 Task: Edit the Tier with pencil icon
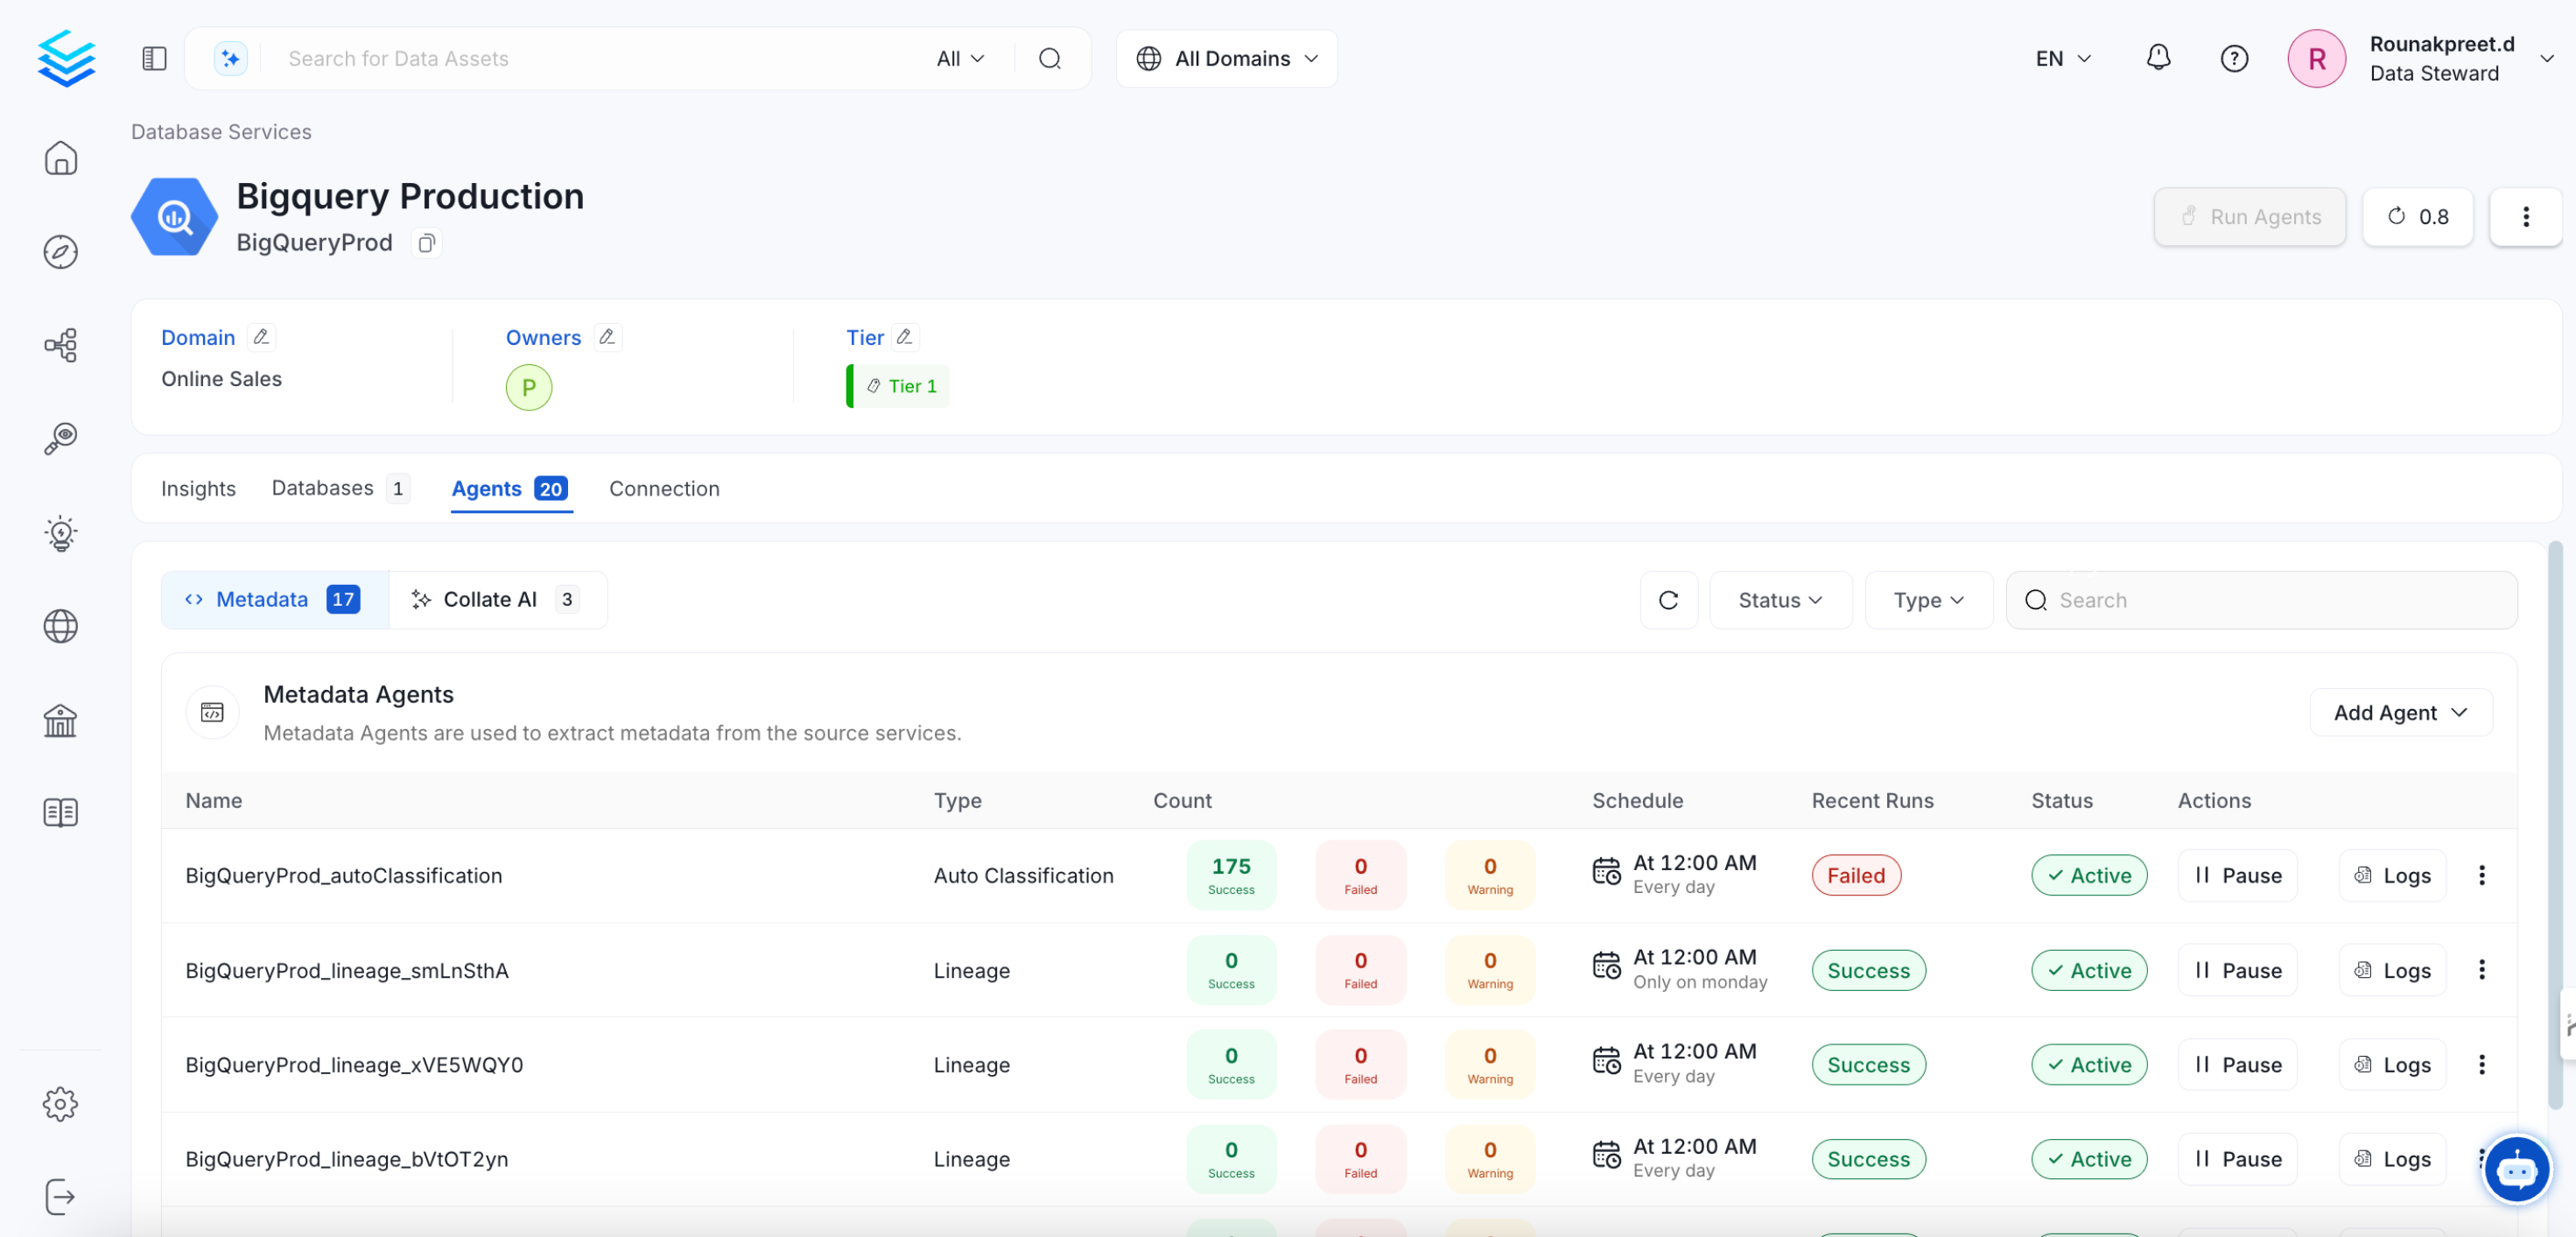904,337
